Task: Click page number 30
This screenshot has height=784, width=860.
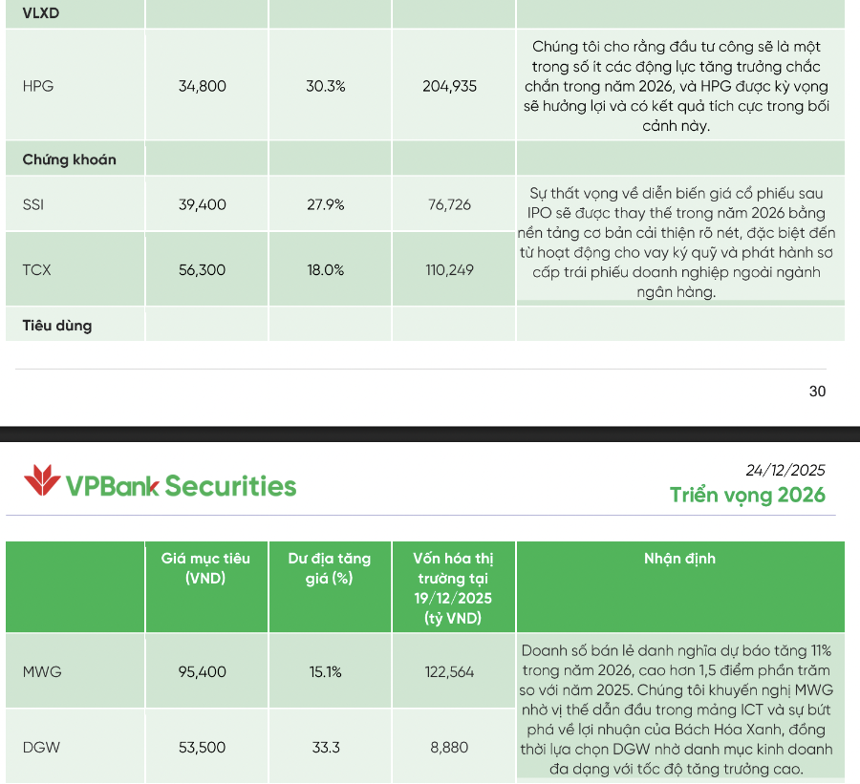Action: coord(817,391)
